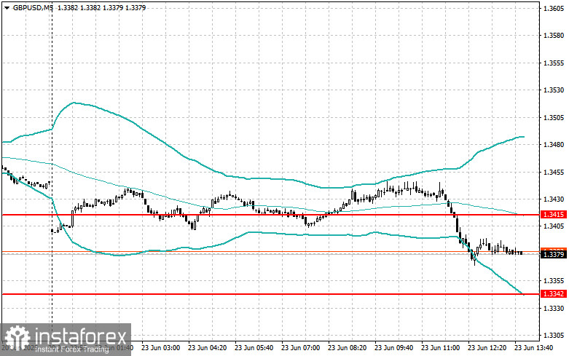Select the 23 Jun 13:40 time label

click(x=533, y=348)
